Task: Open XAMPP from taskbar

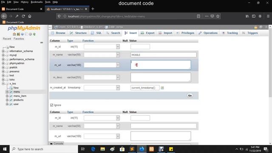Action: pyautogui.click(x=151, y=149)
